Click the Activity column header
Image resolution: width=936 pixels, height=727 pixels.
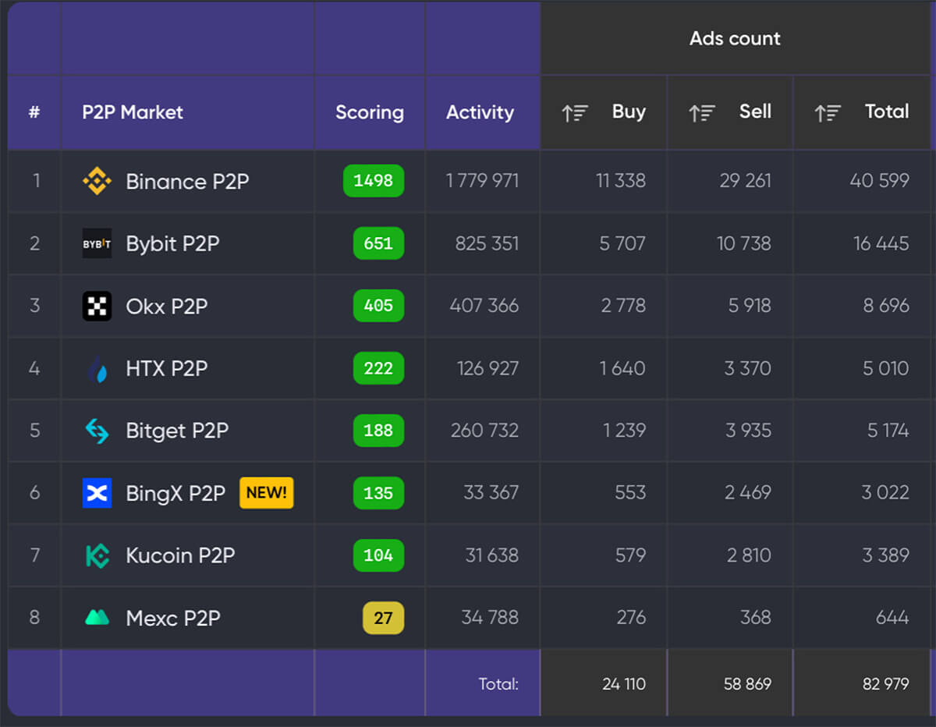(x=480, y=112)
